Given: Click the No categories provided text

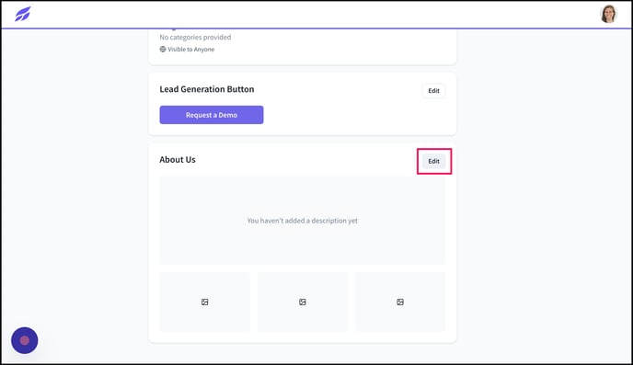Looking at the screenshot, I should point(195,37).
